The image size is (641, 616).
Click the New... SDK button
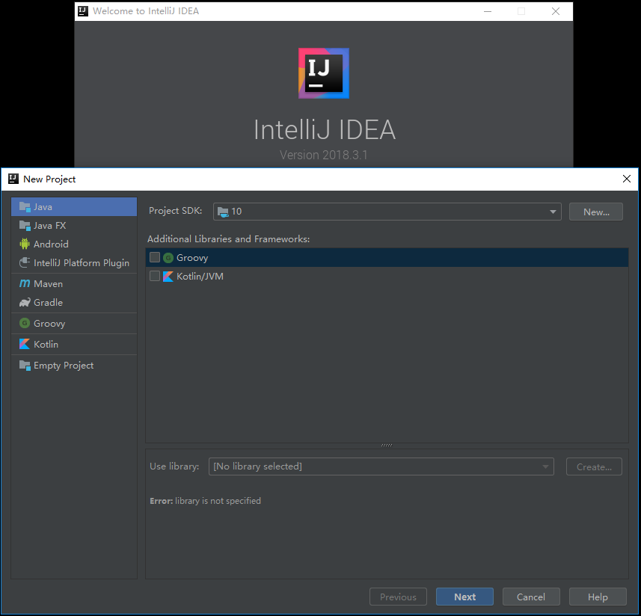coord(595,212)
